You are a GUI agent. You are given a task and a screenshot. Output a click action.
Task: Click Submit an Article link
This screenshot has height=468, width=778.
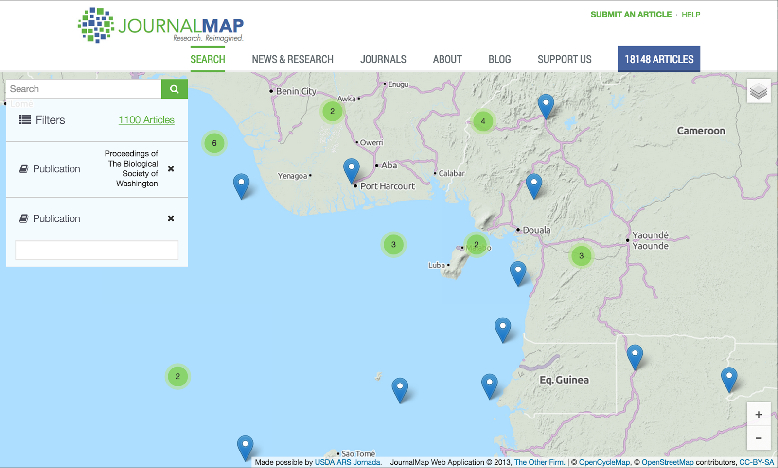click(x=631, y=15)
